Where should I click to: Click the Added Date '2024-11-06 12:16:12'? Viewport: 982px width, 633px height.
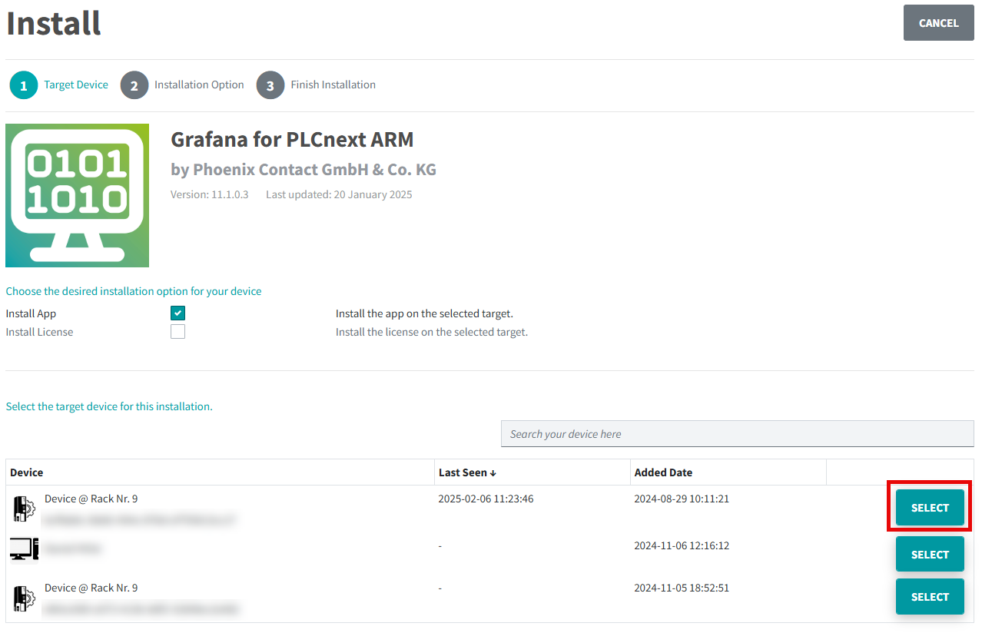682,545
